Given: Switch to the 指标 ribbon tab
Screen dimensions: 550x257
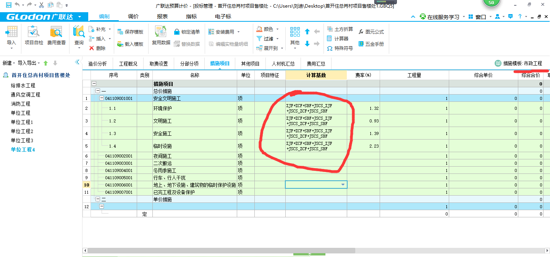Looking at the screenshot, I should click(191, 17).
